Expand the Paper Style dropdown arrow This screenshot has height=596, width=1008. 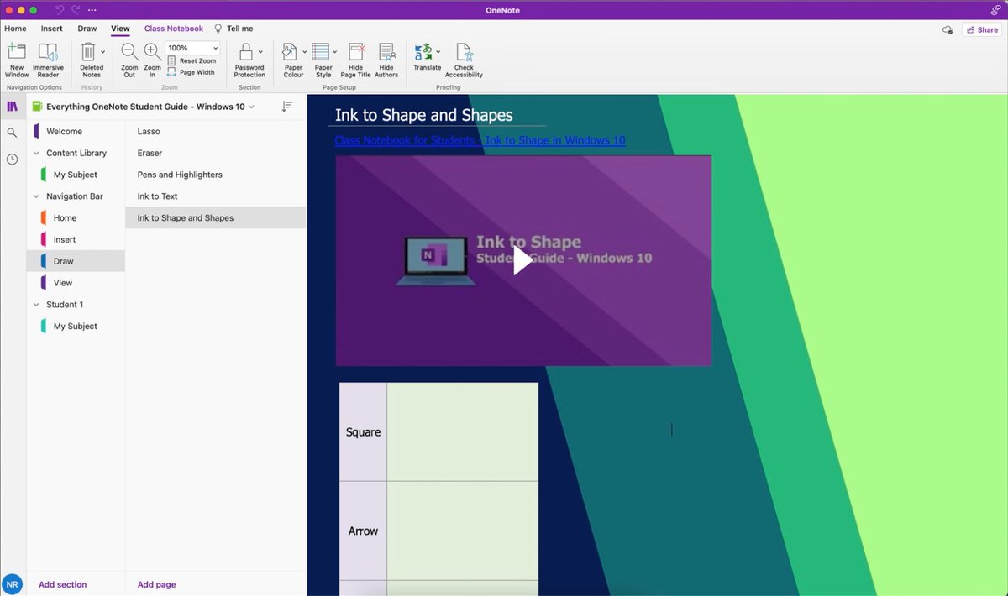click(334, 52)
